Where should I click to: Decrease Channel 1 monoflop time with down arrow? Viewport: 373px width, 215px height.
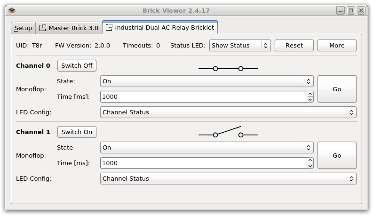(x=310, y=166)
